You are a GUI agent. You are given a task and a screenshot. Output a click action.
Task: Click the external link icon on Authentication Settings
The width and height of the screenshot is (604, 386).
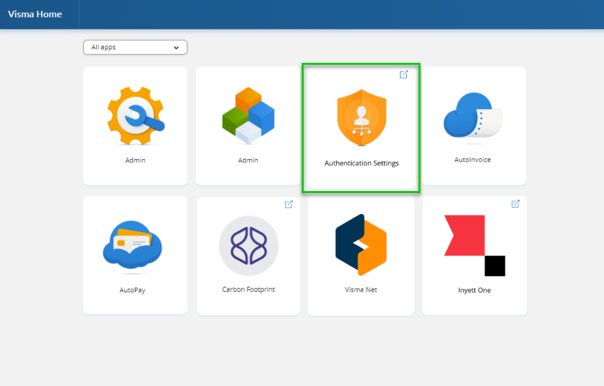point(404,74)
